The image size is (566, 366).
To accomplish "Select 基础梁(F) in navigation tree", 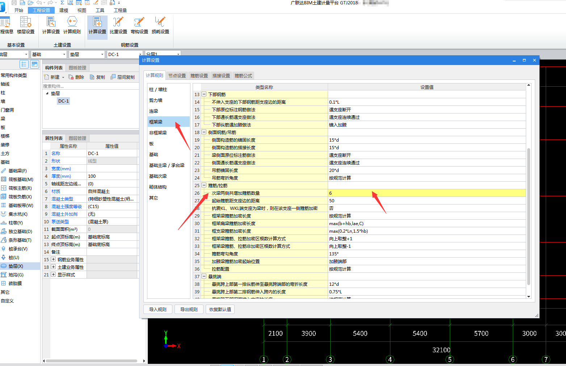I will click(17, 171).
